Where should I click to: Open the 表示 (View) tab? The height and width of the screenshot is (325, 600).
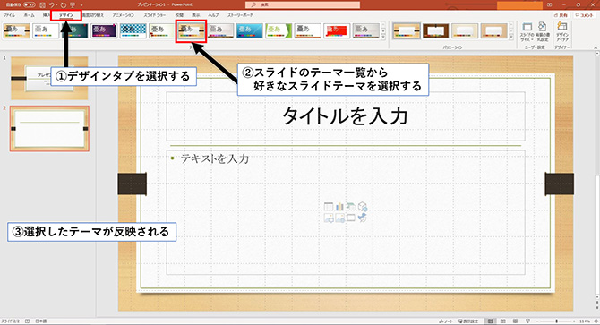click(196, 15)
